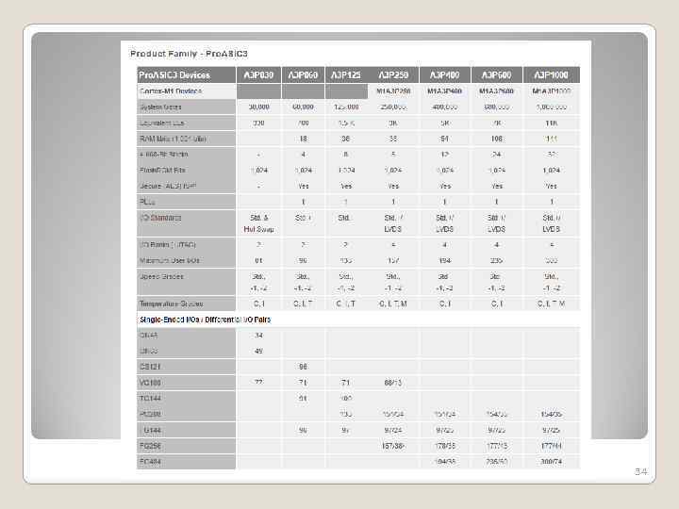Click the FG256 value 157/38

393,446
